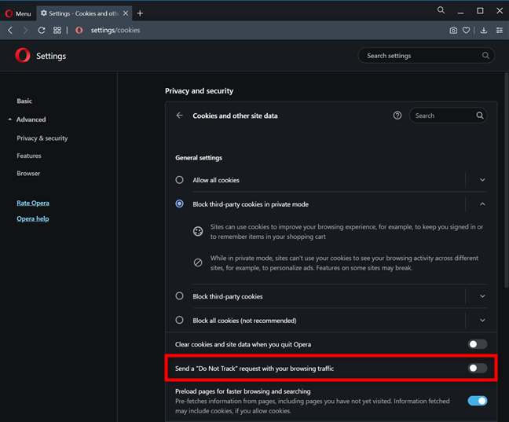Take a snapshot with the camera icon
The image size is (509, 422).
(453, 30)
